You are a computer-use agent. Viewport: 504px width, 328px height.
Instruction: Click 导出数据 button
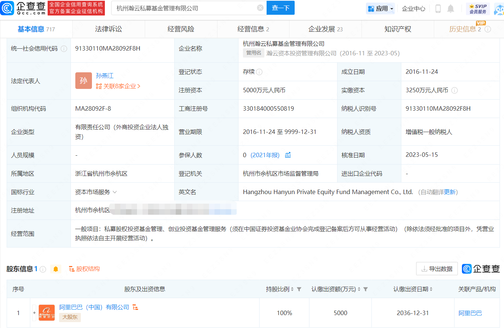click(x=437, y=269)
